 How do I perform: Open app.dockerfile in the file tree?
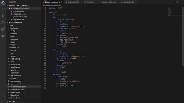pyautogui.click(x=24, y=76)
